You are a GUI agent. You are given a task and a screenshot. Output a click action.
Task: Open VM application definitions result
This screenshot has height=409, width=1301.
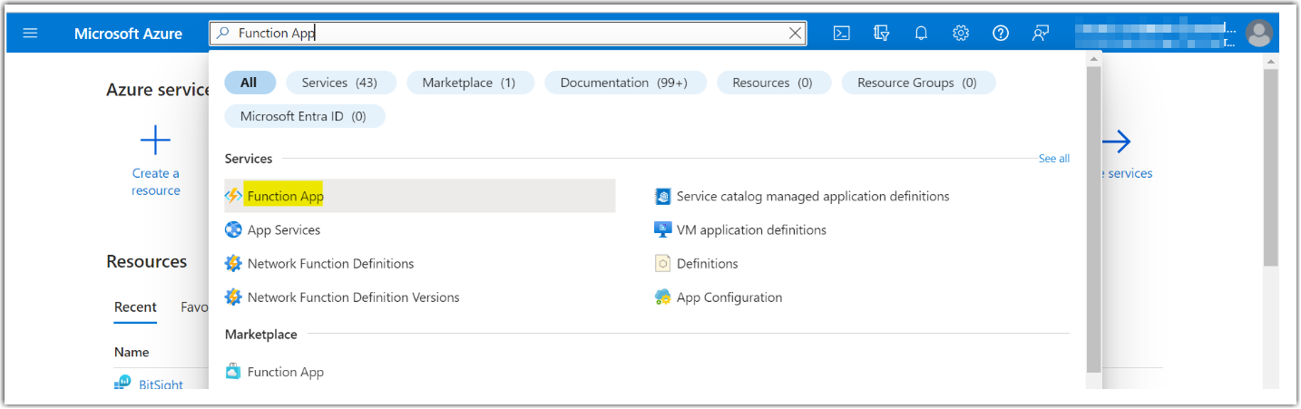[x=751, y=230]
